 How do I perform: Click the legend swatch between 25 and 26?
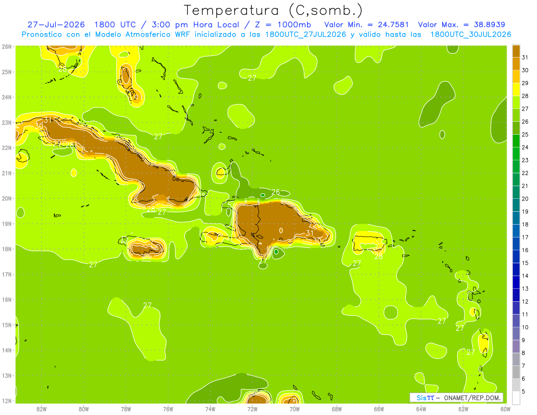coord(516,128)
